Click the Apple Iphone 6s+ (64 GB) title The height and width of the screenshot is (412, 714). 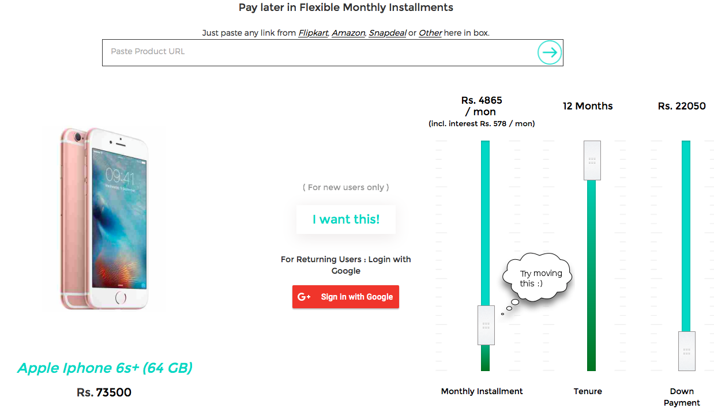(x=104, y=368)
